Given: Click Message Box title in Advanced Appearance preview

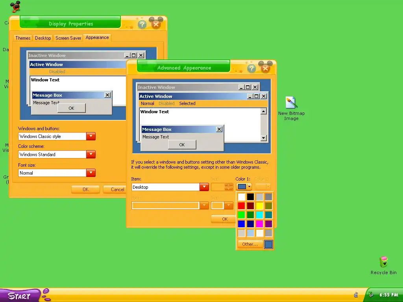Looking at the screenshot, I should [157, 129].
